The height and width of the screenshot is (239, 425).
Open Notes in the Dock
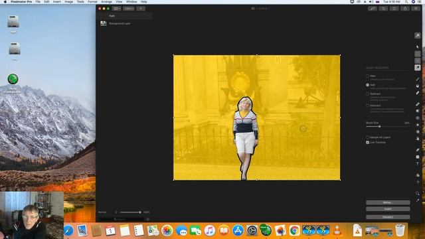point(125,230)
